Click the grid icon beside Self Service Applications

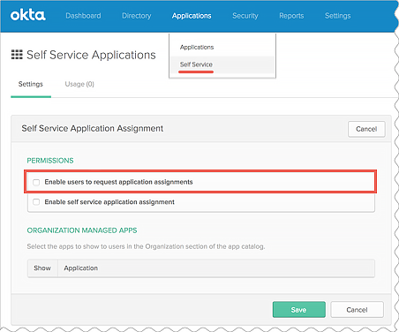coord(17,55)
